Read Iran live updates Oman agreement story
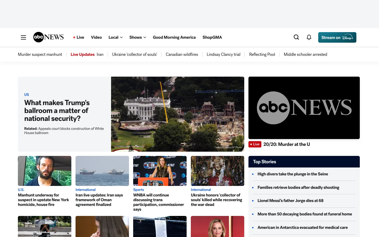This screenshot has width=379, height=237. (99, 200)
